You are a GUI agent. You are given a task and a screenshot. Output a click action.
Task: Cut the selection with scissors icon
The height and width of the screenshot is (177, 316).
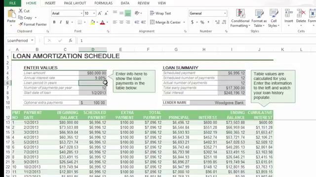point(21,11)
